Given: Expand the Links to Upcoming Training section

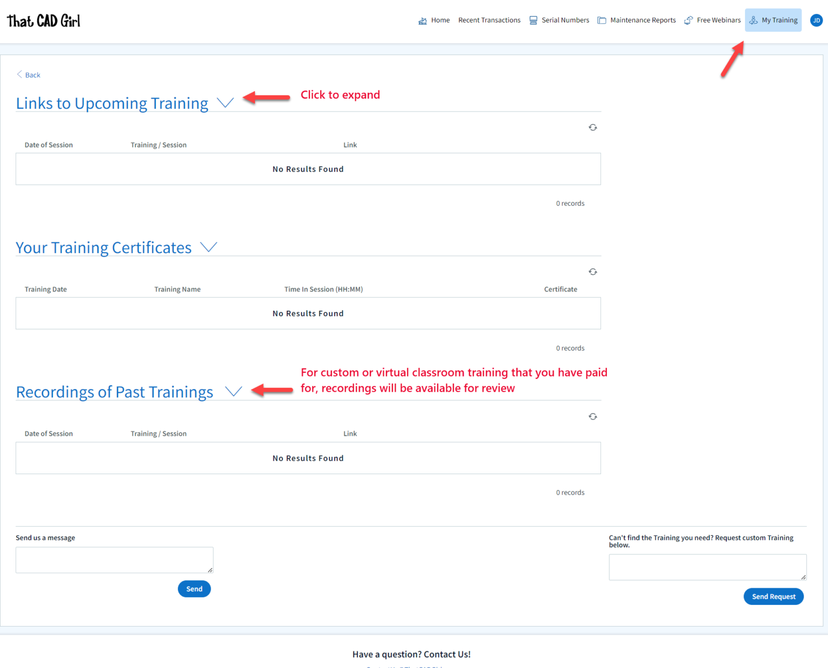Looking at the screenshot, I should click(225, 102).
